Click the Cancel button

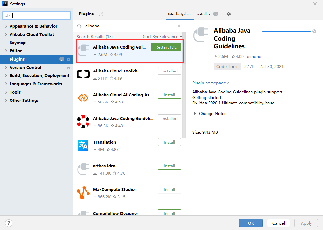point(279,223)
